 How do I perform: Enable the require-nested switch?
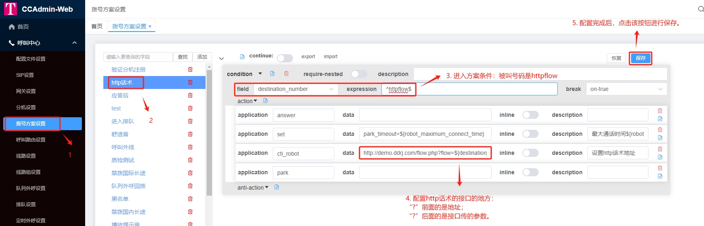[x=359, y=74]
